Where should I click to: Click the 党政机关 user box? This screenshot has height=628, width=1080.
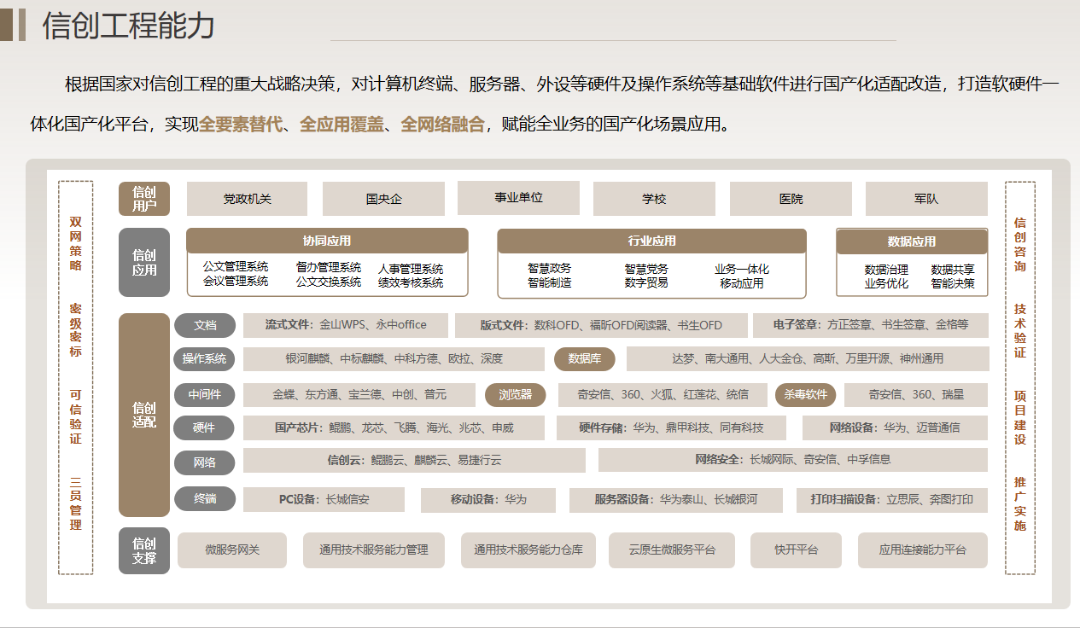point(248,199)
